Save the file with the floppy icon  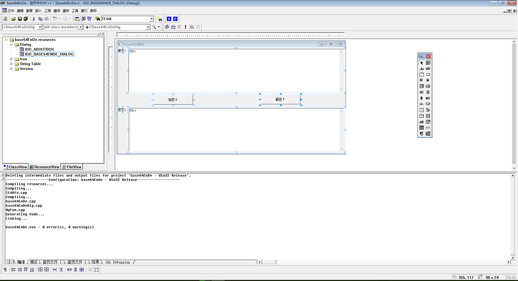pos(20,19)
